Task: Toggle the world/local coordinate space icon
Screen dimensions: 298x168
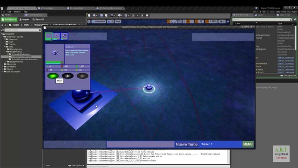Action: click(180, 21)
